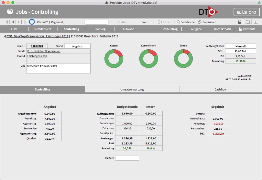Duplicate record with Duplizieren

tap(207, 22)
